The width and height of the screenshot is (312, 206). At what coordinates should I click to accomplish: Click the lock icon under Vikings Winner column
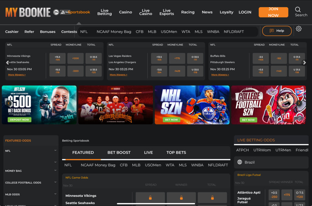[x=181, y=197]
